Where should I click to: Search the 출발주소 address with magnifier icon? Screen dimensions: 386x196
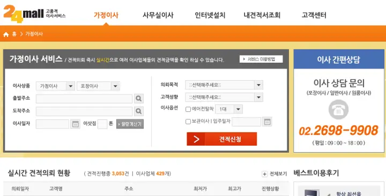click(139, 99)
